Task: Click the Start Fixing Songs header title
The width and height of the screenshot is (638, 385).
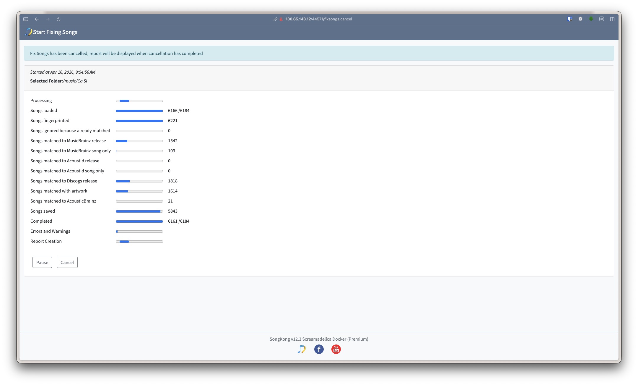Action: click(x=55, y=32)
